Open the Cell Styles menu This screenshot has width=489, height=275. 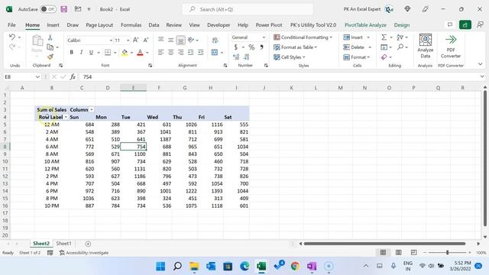point(290,57)
